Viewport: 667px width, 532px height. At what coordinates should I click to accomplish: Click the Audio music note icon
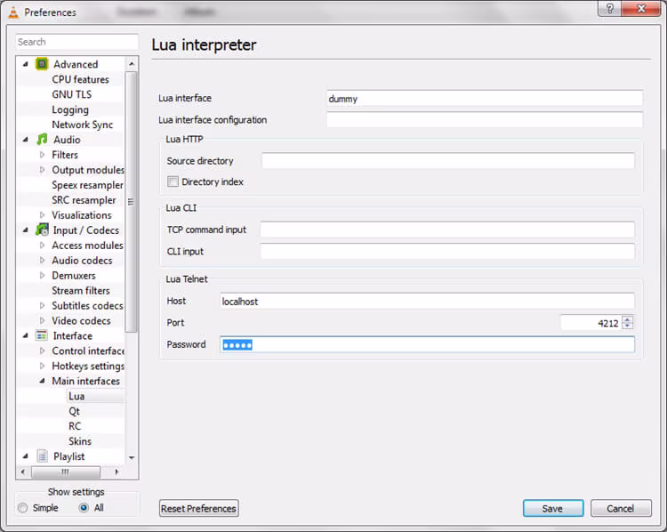(x=42, y=139)
